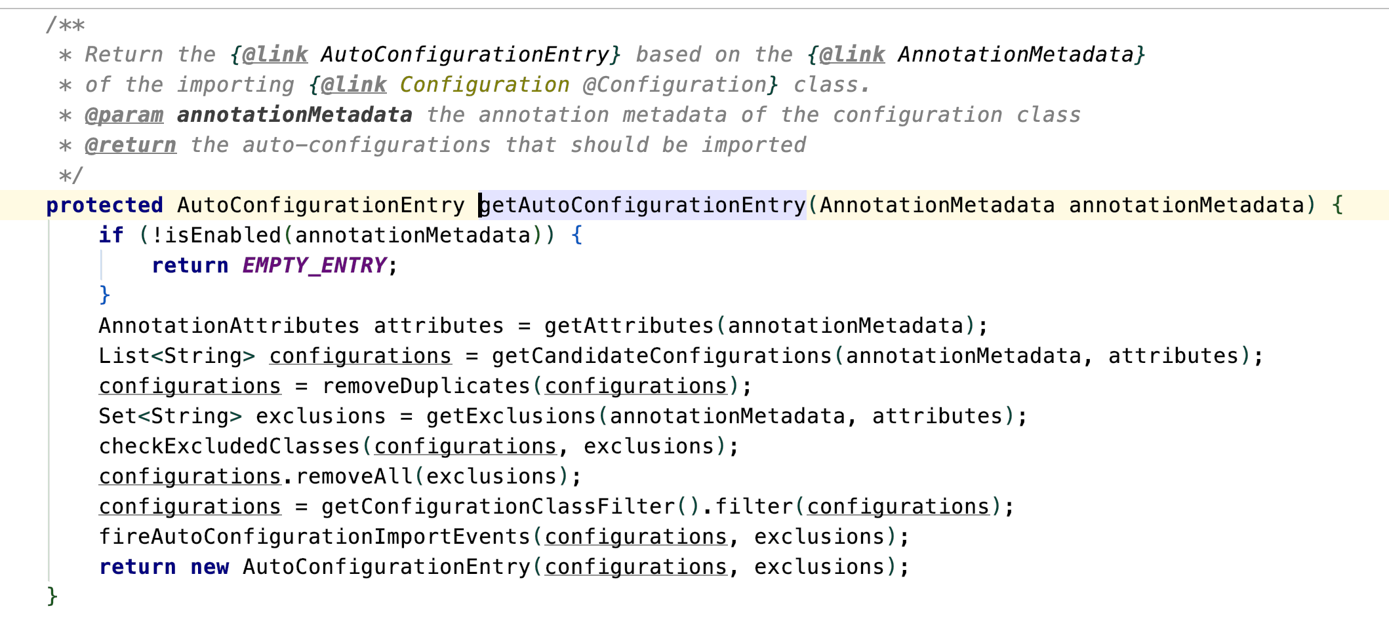The width and height of the screenshot is (1389, 625).
Task: Click AutoConfigurationEntry in the return new statement
Action: 386,567
